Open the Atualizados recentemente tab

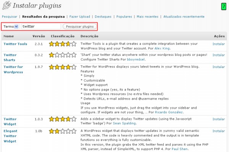tap(184, 17)
